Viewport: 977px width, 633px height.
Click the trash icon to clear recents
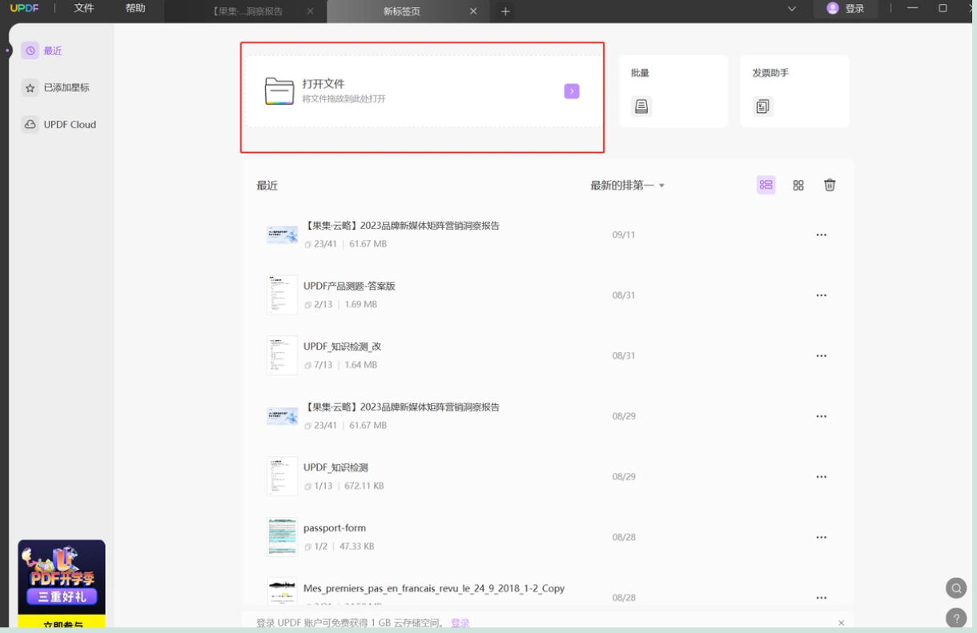(830, 185)
